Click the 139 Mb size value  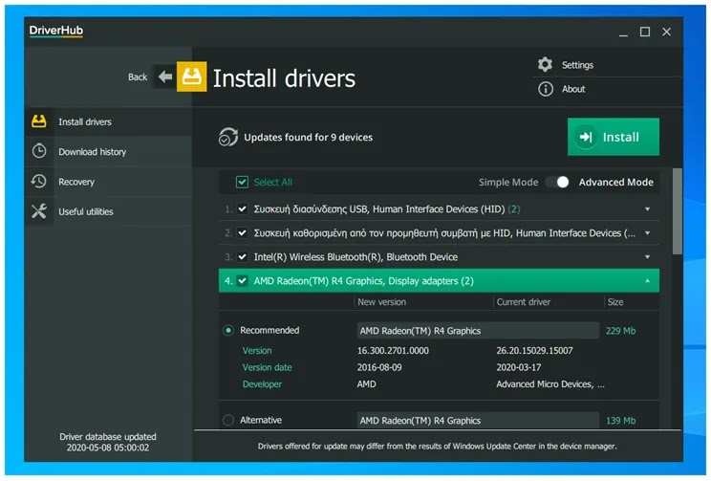620,421
